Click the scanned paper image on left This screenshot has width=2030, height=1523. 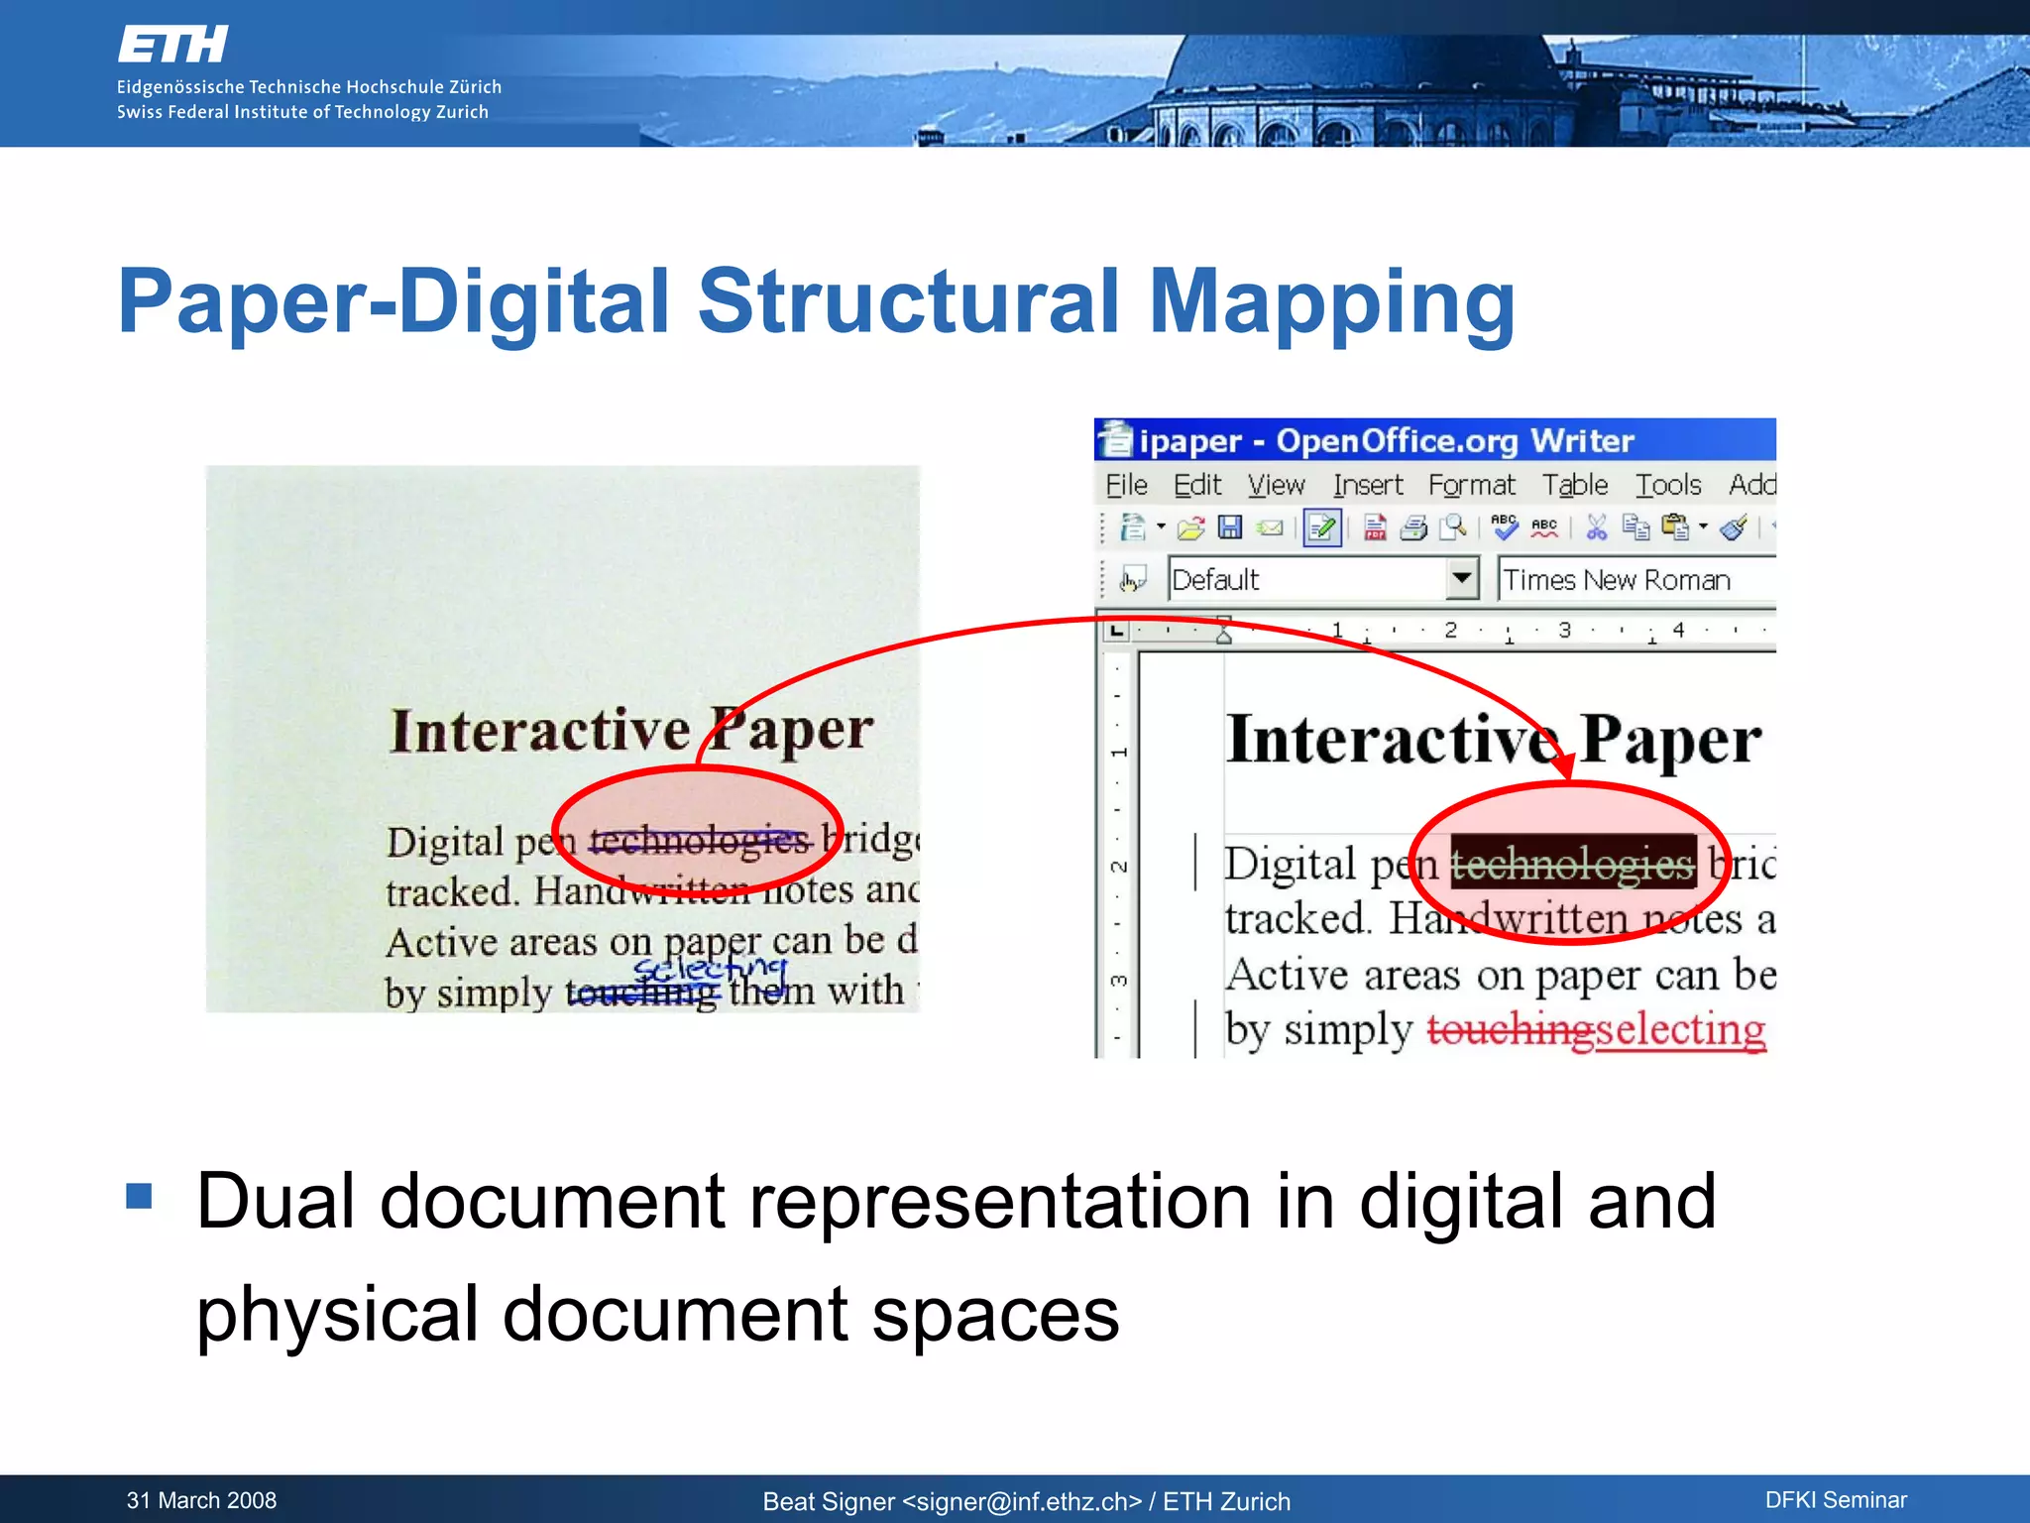tap(563, 739)
